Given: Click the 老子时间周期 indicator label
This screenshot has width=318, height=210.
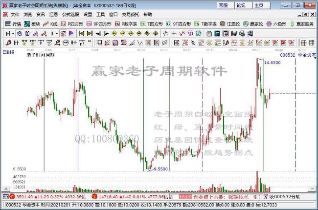Looking at the screenshot, I should [x=41, y=55].
